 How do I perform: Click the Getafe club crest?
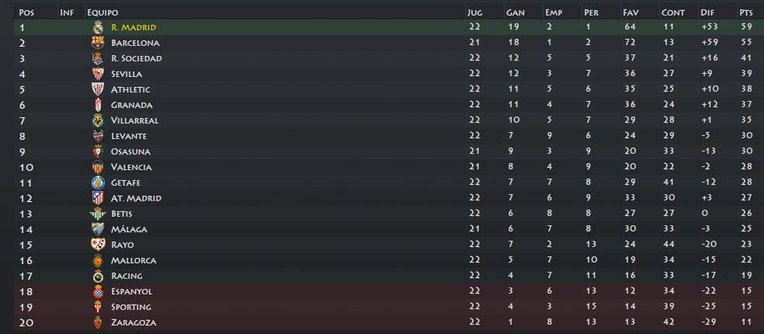tap(98, 183)
